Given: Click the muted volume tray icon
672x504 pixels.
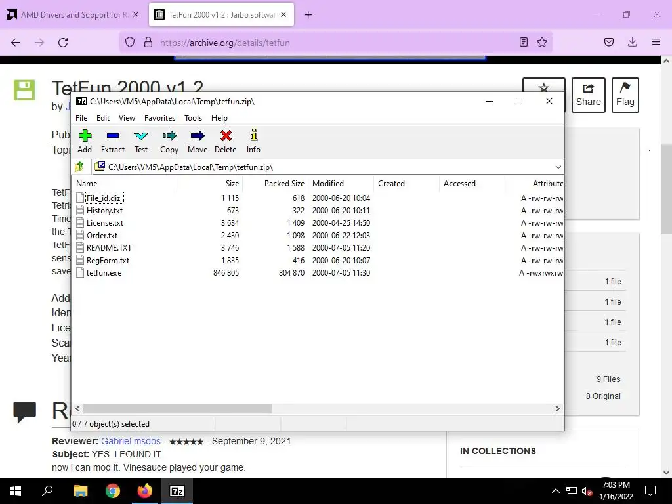Looking at the screenshot, I should pos(587,491).
